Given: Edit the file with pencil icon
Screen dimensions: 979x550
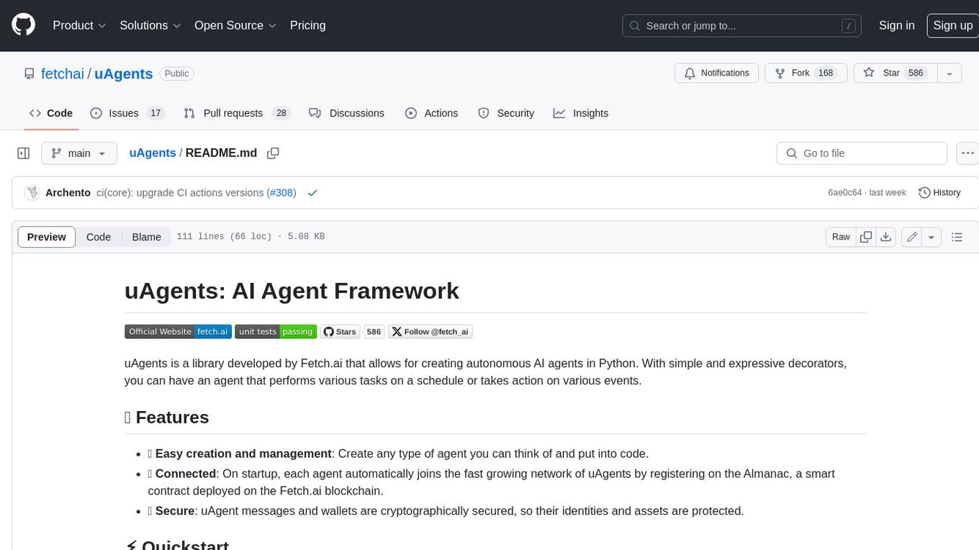Looking at the screenshot, I should pos(912,237).
